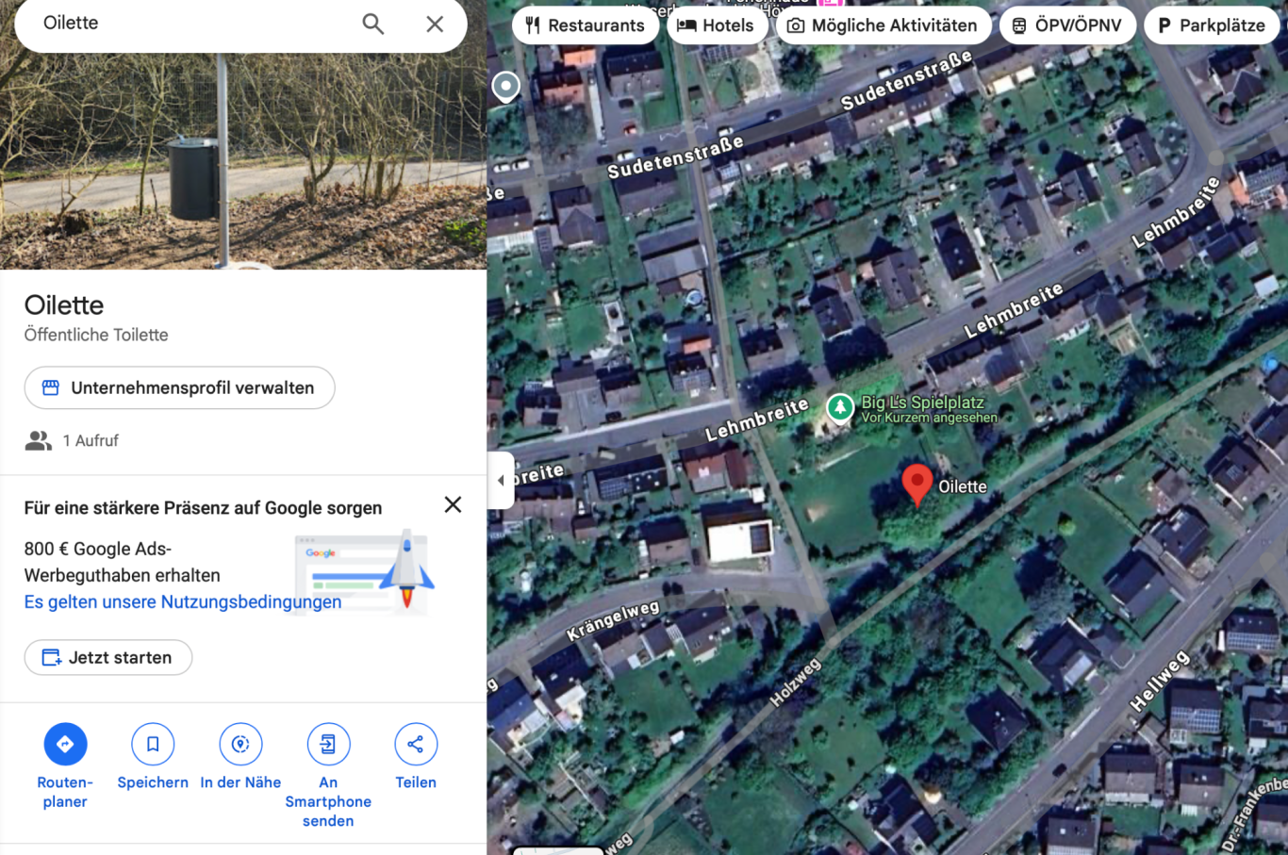Save place with Speichern icon
Viewport: 1288px width, 855px height.
pos(153,744)
